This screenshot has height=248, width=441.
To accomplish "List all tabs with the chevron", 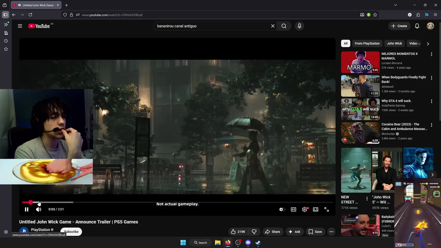I will (396, 5).
